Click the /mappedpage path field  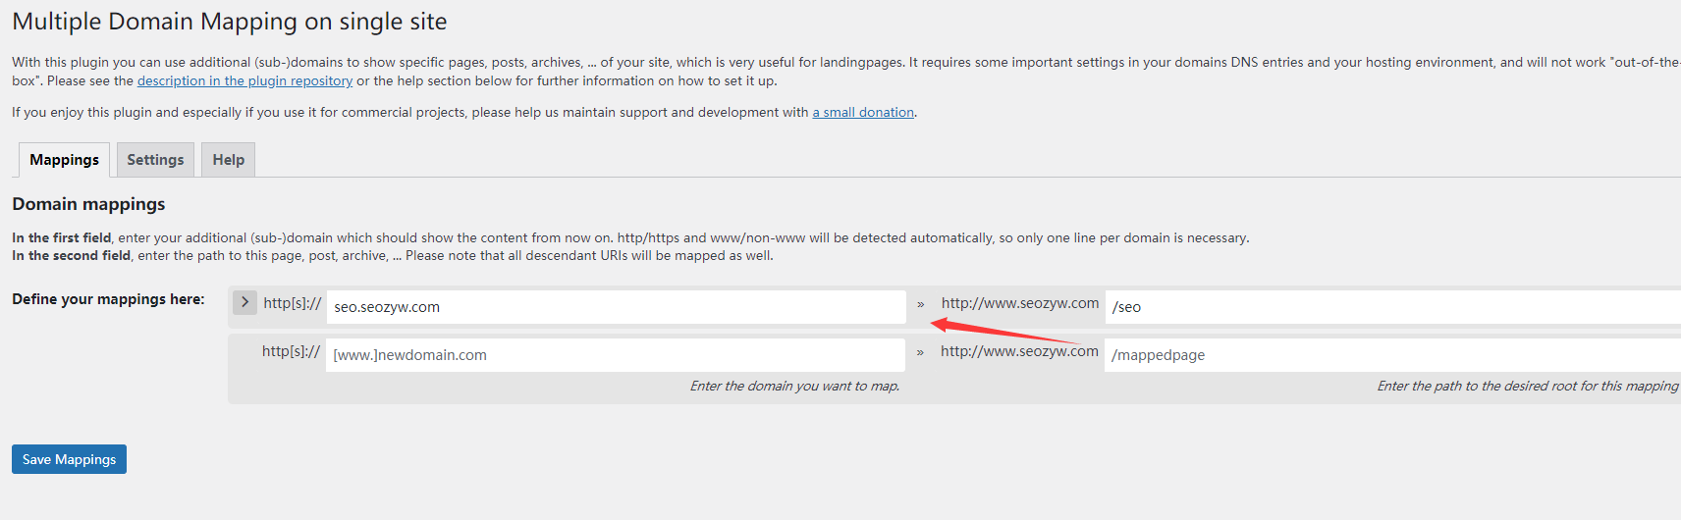(x=1392, y=355)
